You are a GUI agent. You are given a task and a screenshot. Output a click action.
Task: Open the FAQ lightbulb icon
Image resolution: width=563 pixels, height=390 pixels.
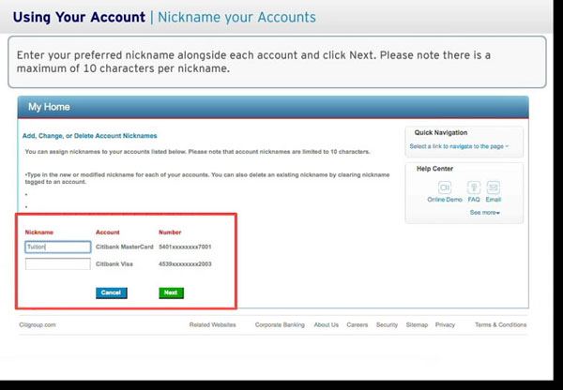[x=474, y=187]
